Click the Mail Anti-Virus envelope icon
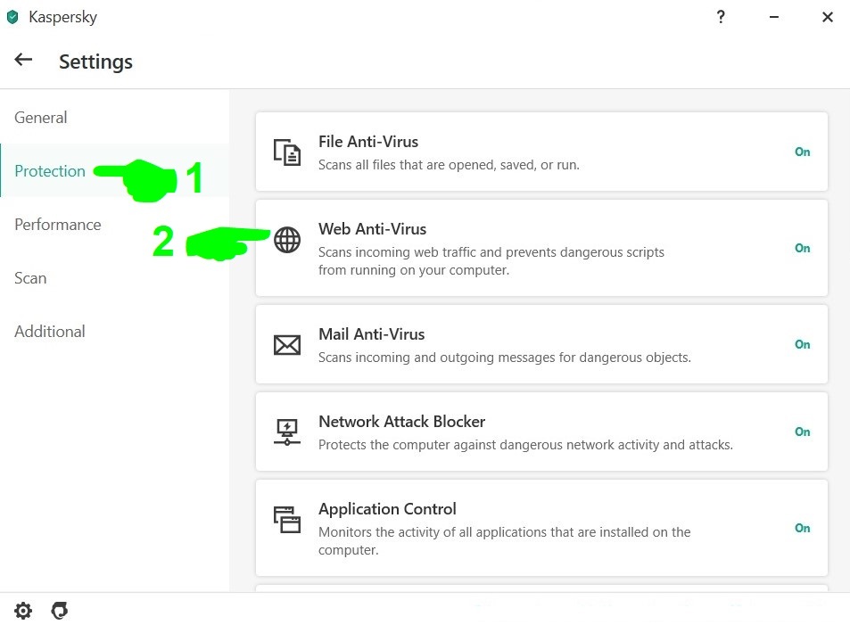This screenshot has height=625, width=850. coord(287,345)
